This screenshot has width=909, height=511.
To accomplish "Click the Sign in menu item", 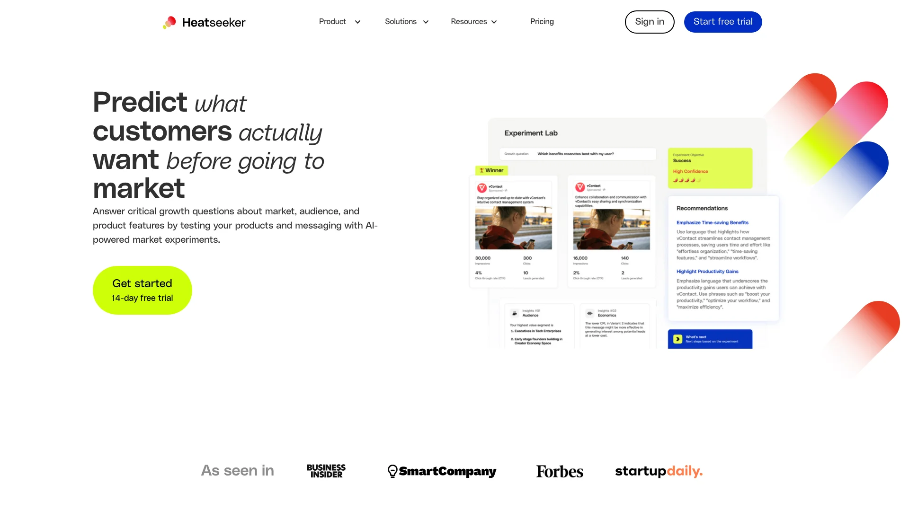I will (649, 21).
